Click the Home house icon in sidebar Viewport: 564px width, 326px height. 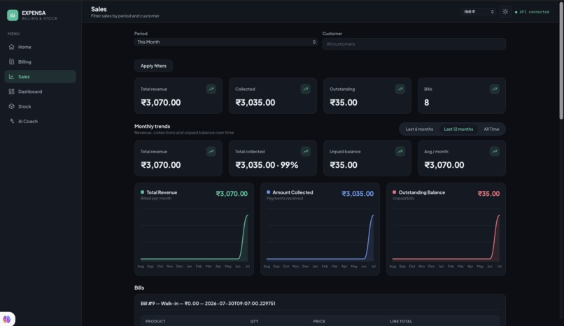pyautogui.click(x=11, y=47)
